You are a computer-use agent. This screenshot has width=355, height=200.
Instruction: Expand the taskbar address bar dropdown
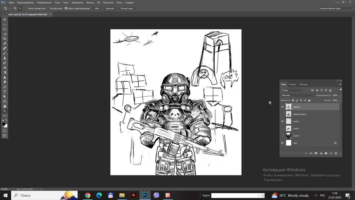[x=259, y=196]
